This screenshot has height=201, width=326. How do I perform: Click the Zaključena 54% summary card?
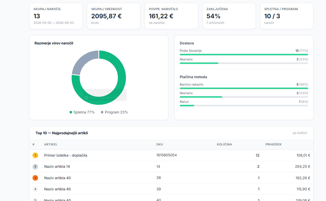click(x=229, y=16)
